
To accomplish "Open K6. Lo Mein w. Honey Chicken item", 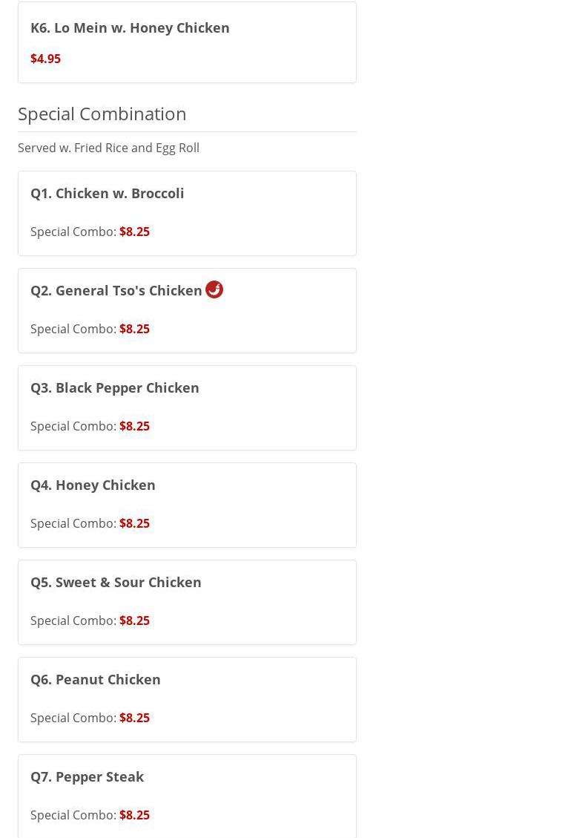I will pos(130,28).
